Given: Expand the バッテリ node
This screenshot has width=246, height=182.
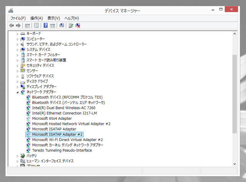Looking at the screenshot, I should (17, 156).
